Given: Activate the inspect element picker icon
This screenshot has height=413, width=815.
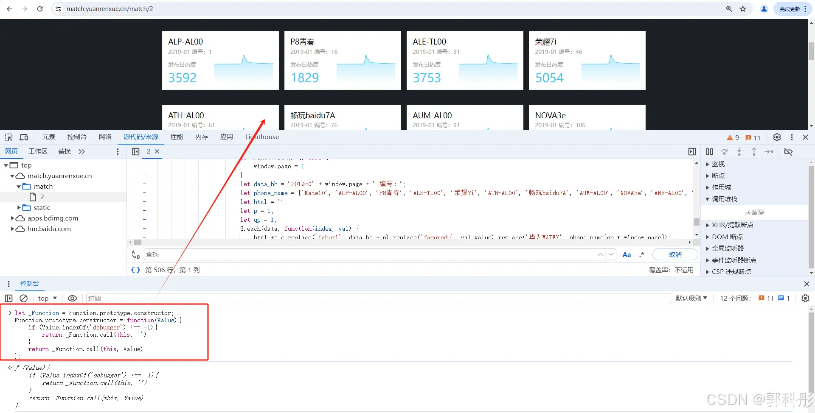Looking at the screenshot, I should (x=9, y=137).
